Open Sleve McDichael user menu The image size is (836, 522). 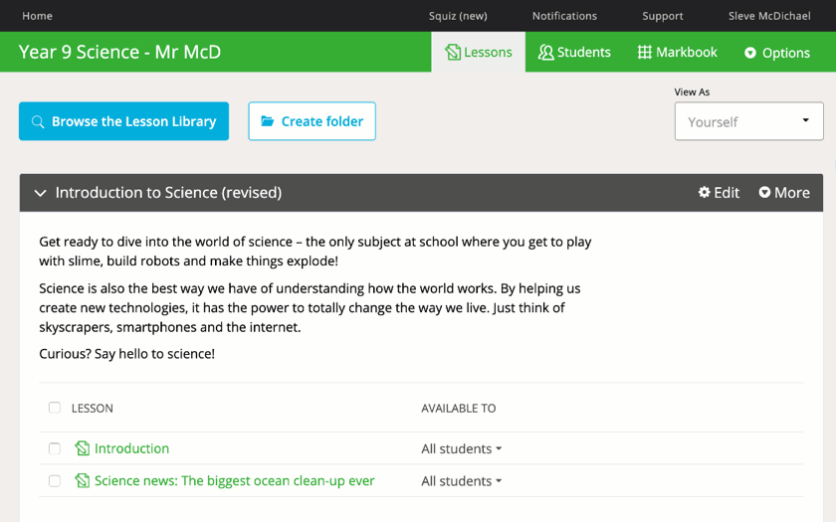[769, 16]
